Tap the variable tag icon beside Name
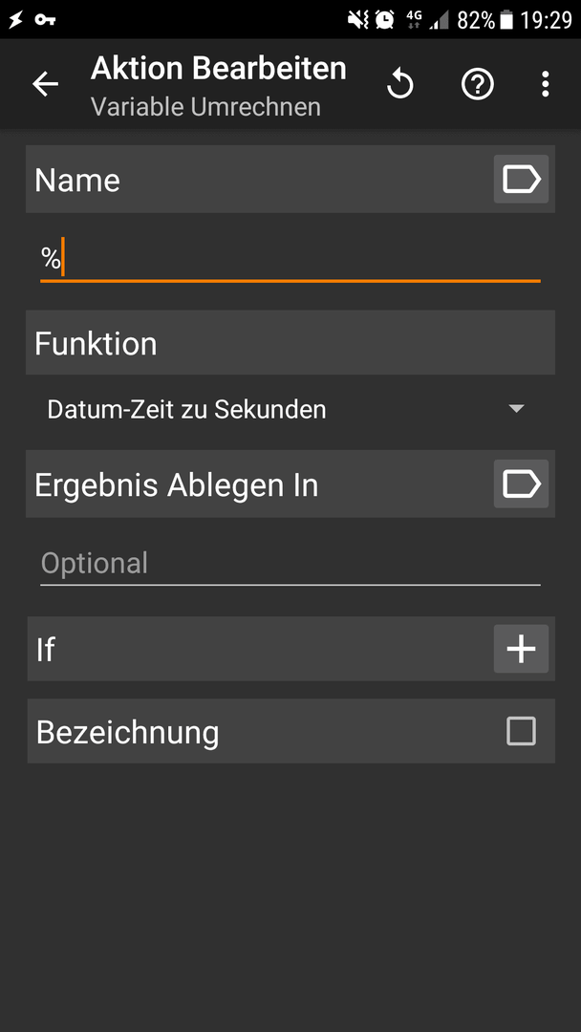The image size is (581, 1032). pyautogui.click(x=521, y=179)
